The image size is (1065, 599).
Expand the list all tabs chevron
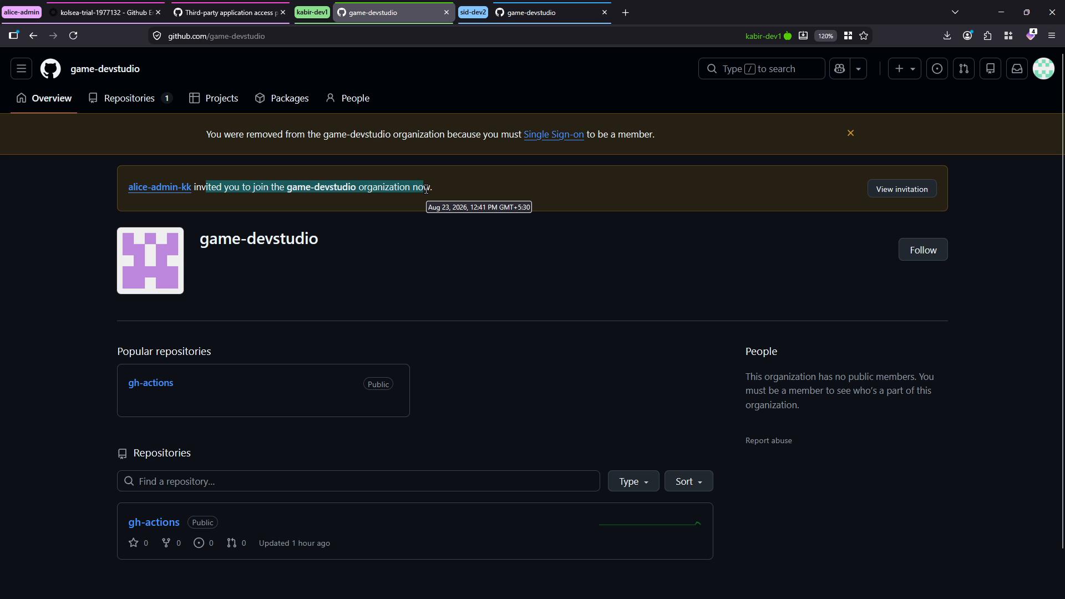pos(955,12)
